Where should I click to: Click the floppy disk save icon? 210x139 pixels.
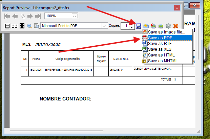click(139, 26)
